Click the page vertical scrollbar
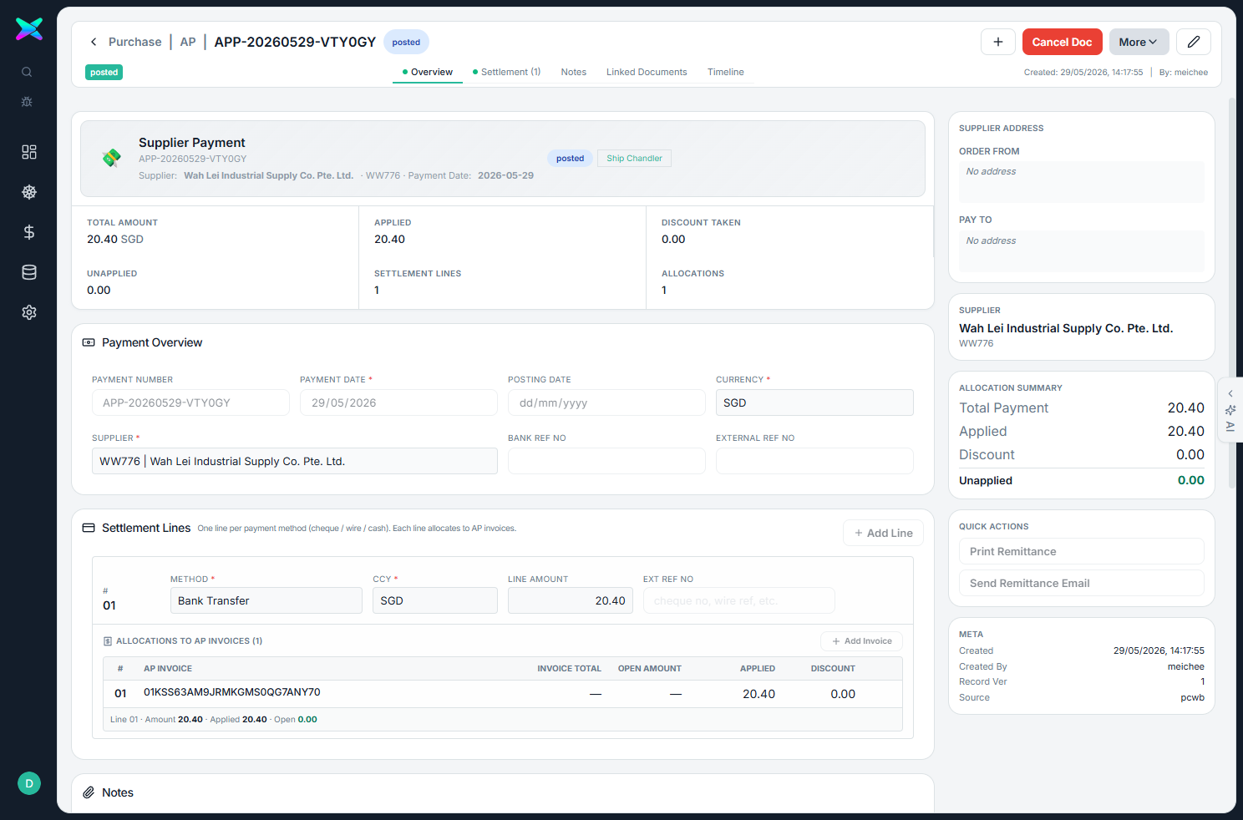 (x=1231, y=292)
